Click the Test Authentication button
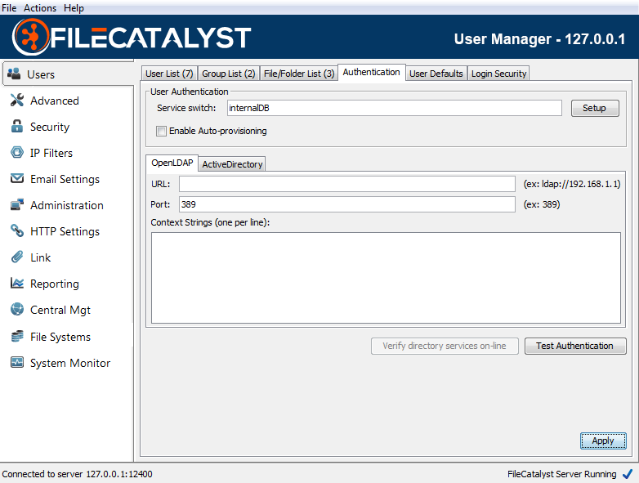This screenshot has height=483, width=639. point(575,346)
